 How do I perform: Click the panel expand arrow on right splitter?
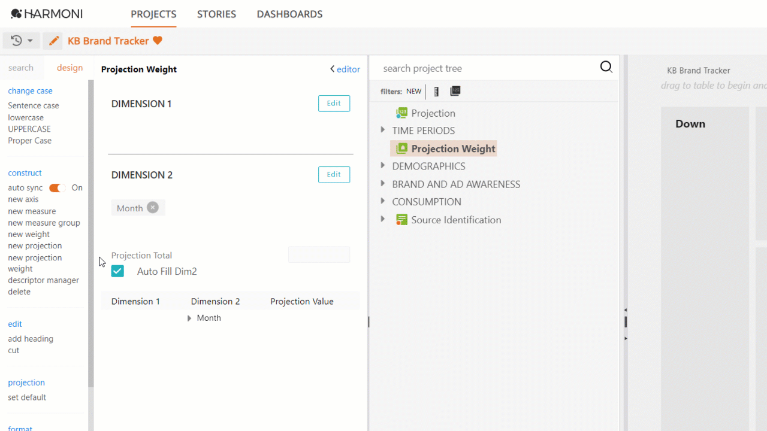click(x=626, y=338)
